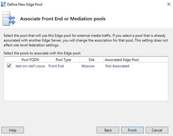This screenshot has width=173, height=136.
Task: Click the Not Associated cell
Action: pos(117,66)
